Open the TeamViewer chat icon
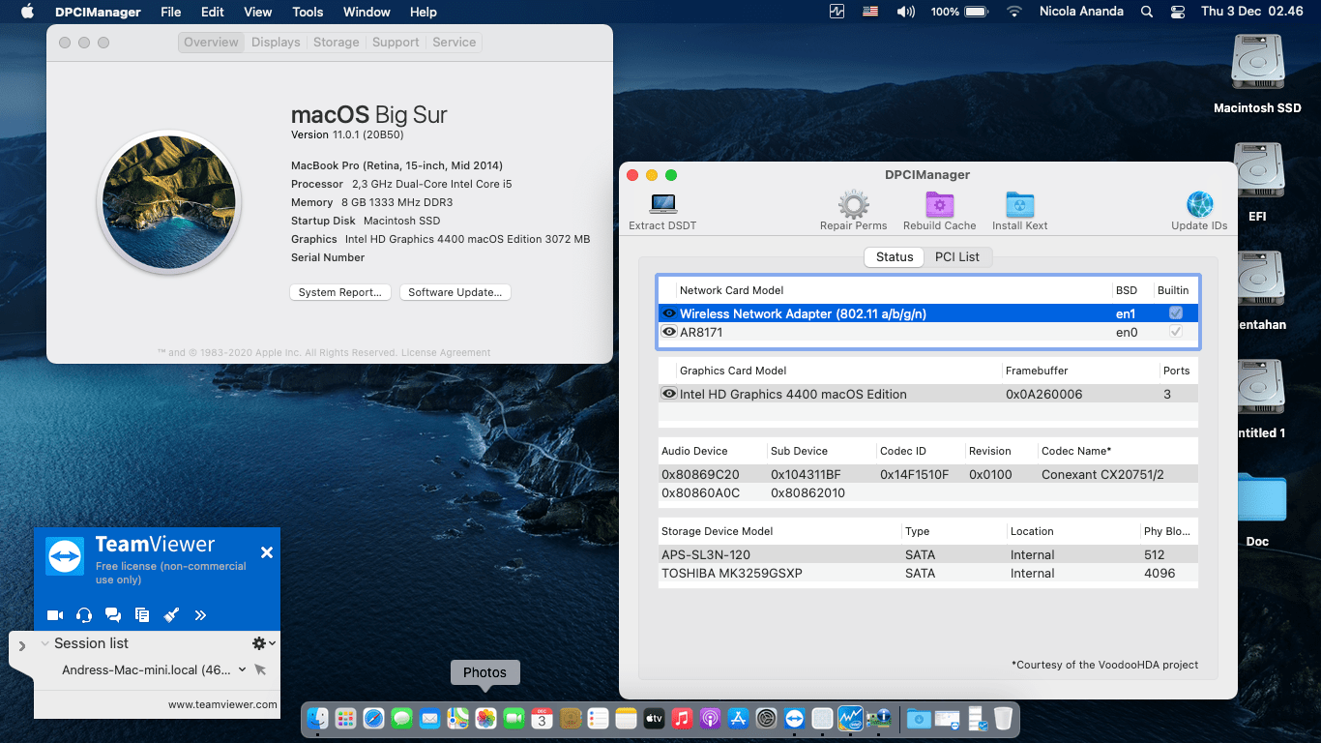 (x=113, y=614)
